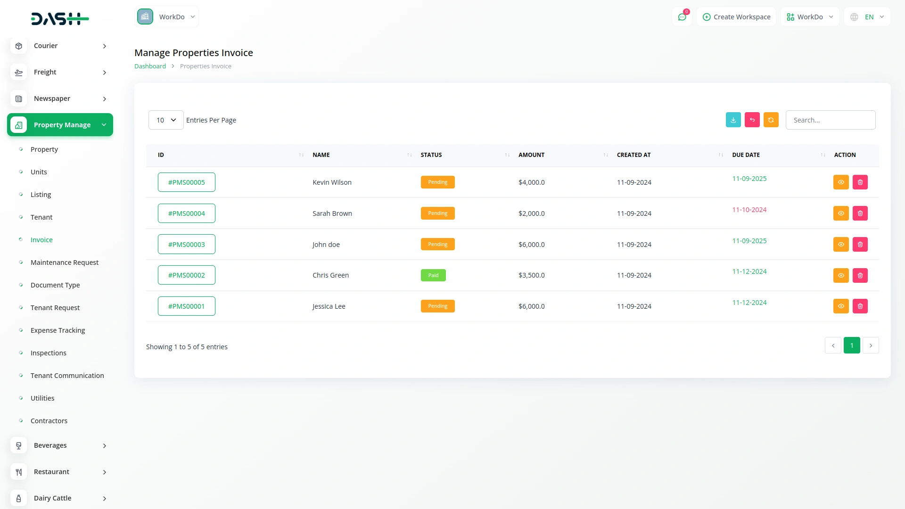Click the pink undo arrow icon
This screenshot has width=905, height=509.
pos(752,120)
